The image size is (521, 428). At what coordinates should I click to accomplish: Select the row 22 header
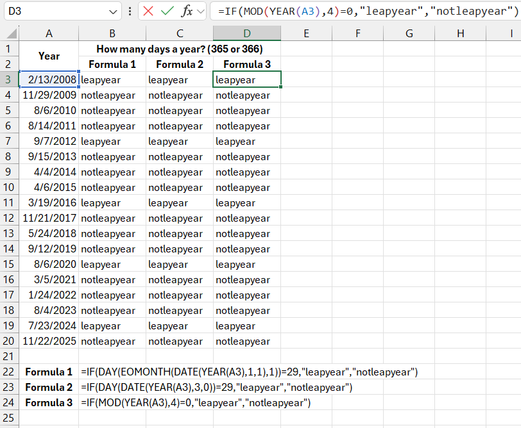coord(9,372)
